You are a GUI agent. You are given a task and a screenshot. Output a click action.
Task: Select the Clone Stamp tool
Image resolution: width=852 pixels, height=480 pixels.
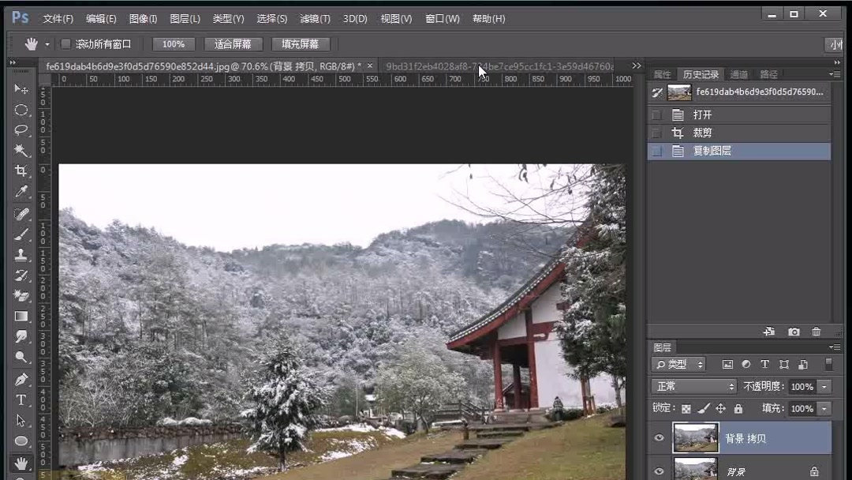tap(21, 255)
